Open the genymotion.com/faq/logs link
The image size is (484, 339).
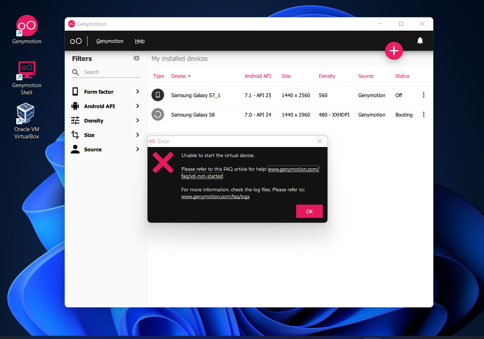click(x=215, y=197)
